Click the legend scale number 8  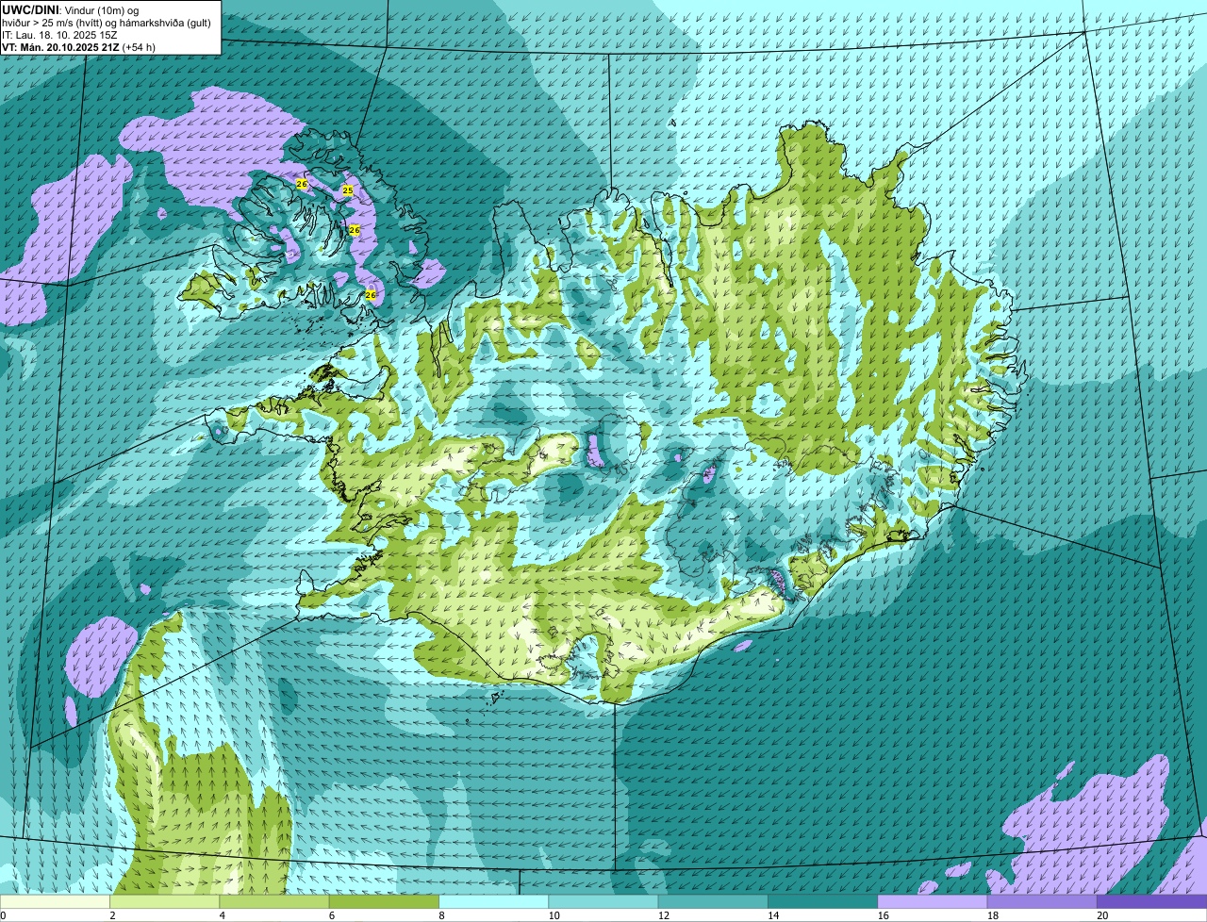(441, 915)
